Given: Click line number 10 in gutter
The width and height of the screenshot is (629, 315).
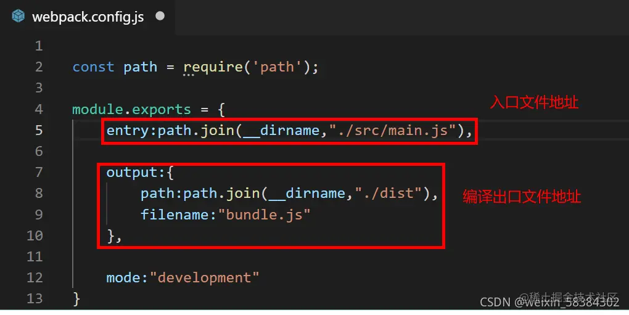Looking at the screenshot, I should (x=35, y=235).
